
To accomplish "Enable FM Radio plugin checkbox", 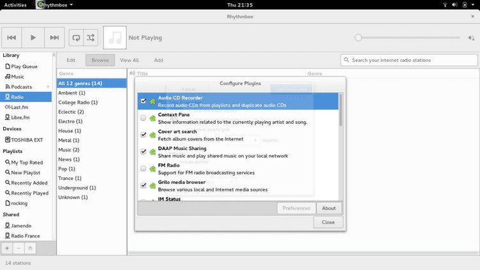I will click(x=143, y=169).
